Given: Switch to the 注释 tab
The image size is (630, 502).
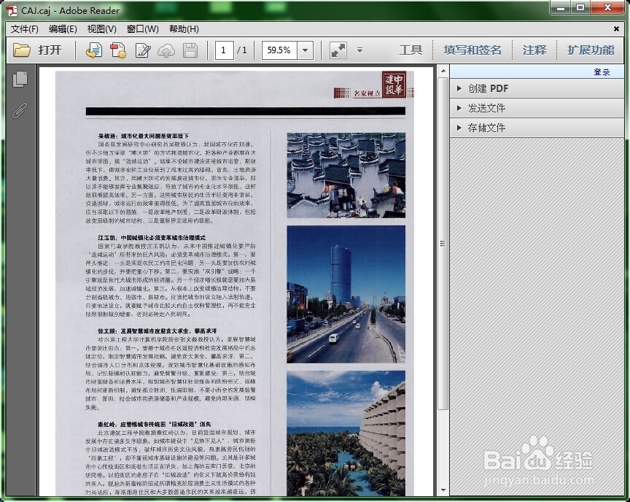Looking at the screenshot, I should (x=534, y=50).
